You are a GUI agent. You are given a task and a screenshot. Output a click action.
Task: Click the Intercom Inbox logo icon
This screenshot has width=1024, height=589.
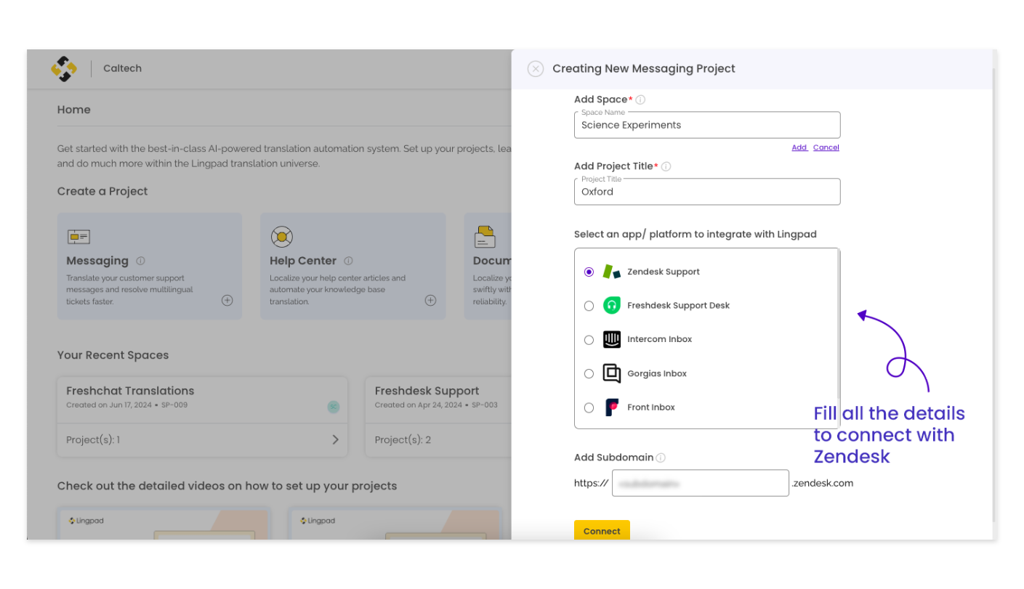612,339
